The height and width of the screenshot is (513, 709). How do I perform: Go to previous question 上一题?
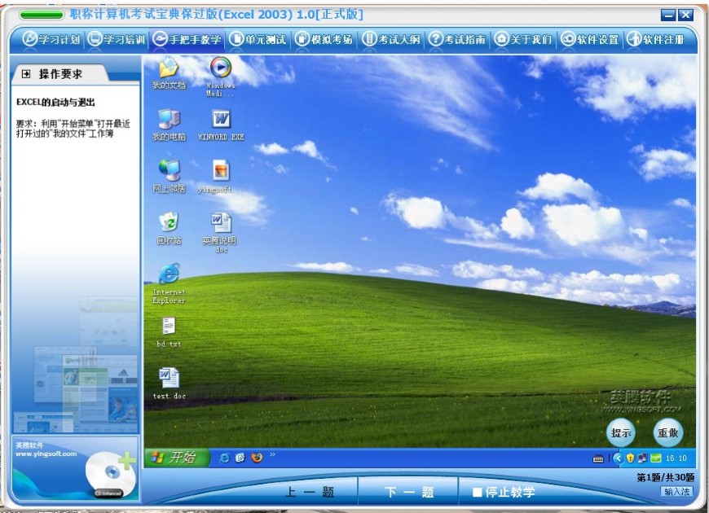(310, 492)
